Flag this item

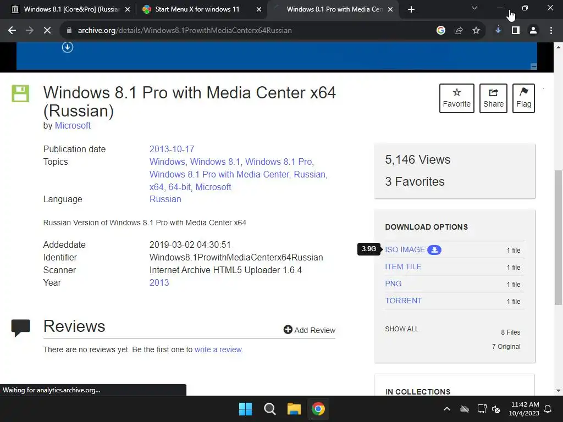(523, 98)
